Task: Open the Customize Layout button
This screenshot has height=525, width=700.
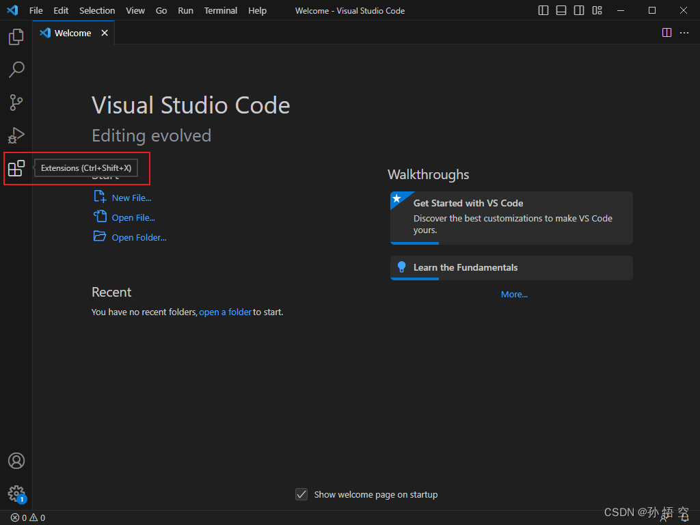Action: (x=597, y=10)
